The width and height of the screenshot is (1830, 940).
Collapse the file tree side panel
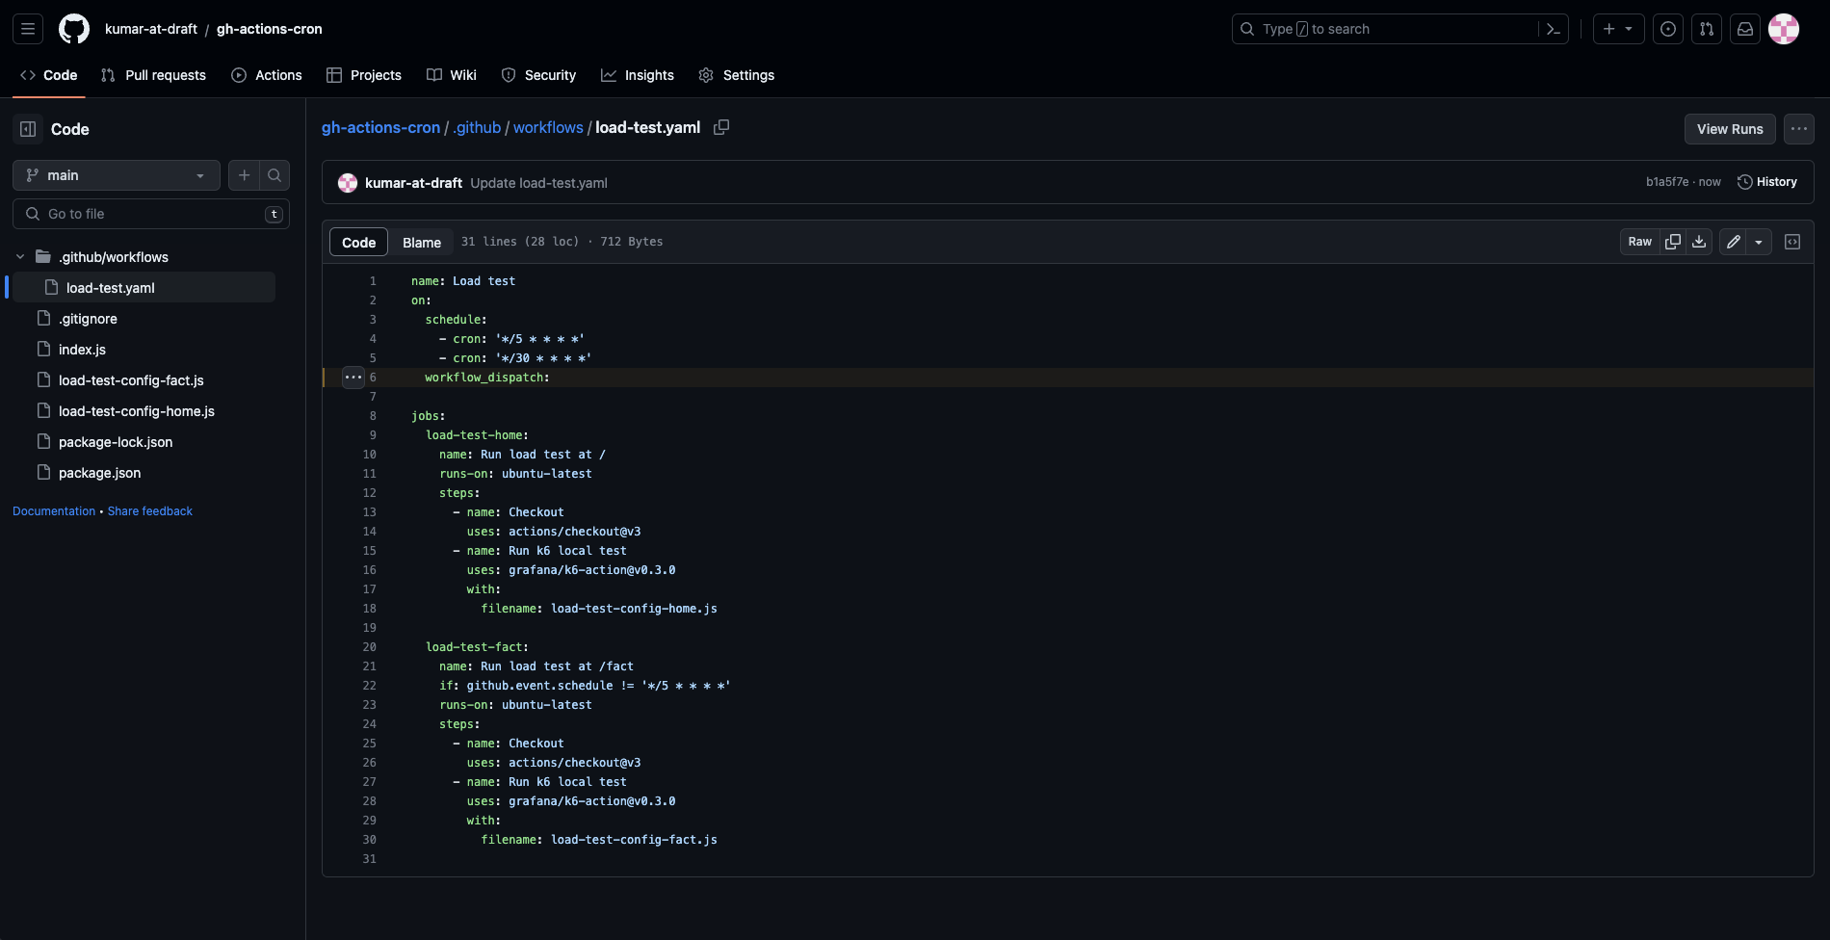28,129
